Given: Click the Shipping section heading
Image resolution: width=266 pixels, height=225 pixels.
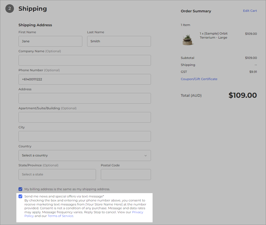Looking at the screenshot, I should pyautogui.click(x=32, y=9).
